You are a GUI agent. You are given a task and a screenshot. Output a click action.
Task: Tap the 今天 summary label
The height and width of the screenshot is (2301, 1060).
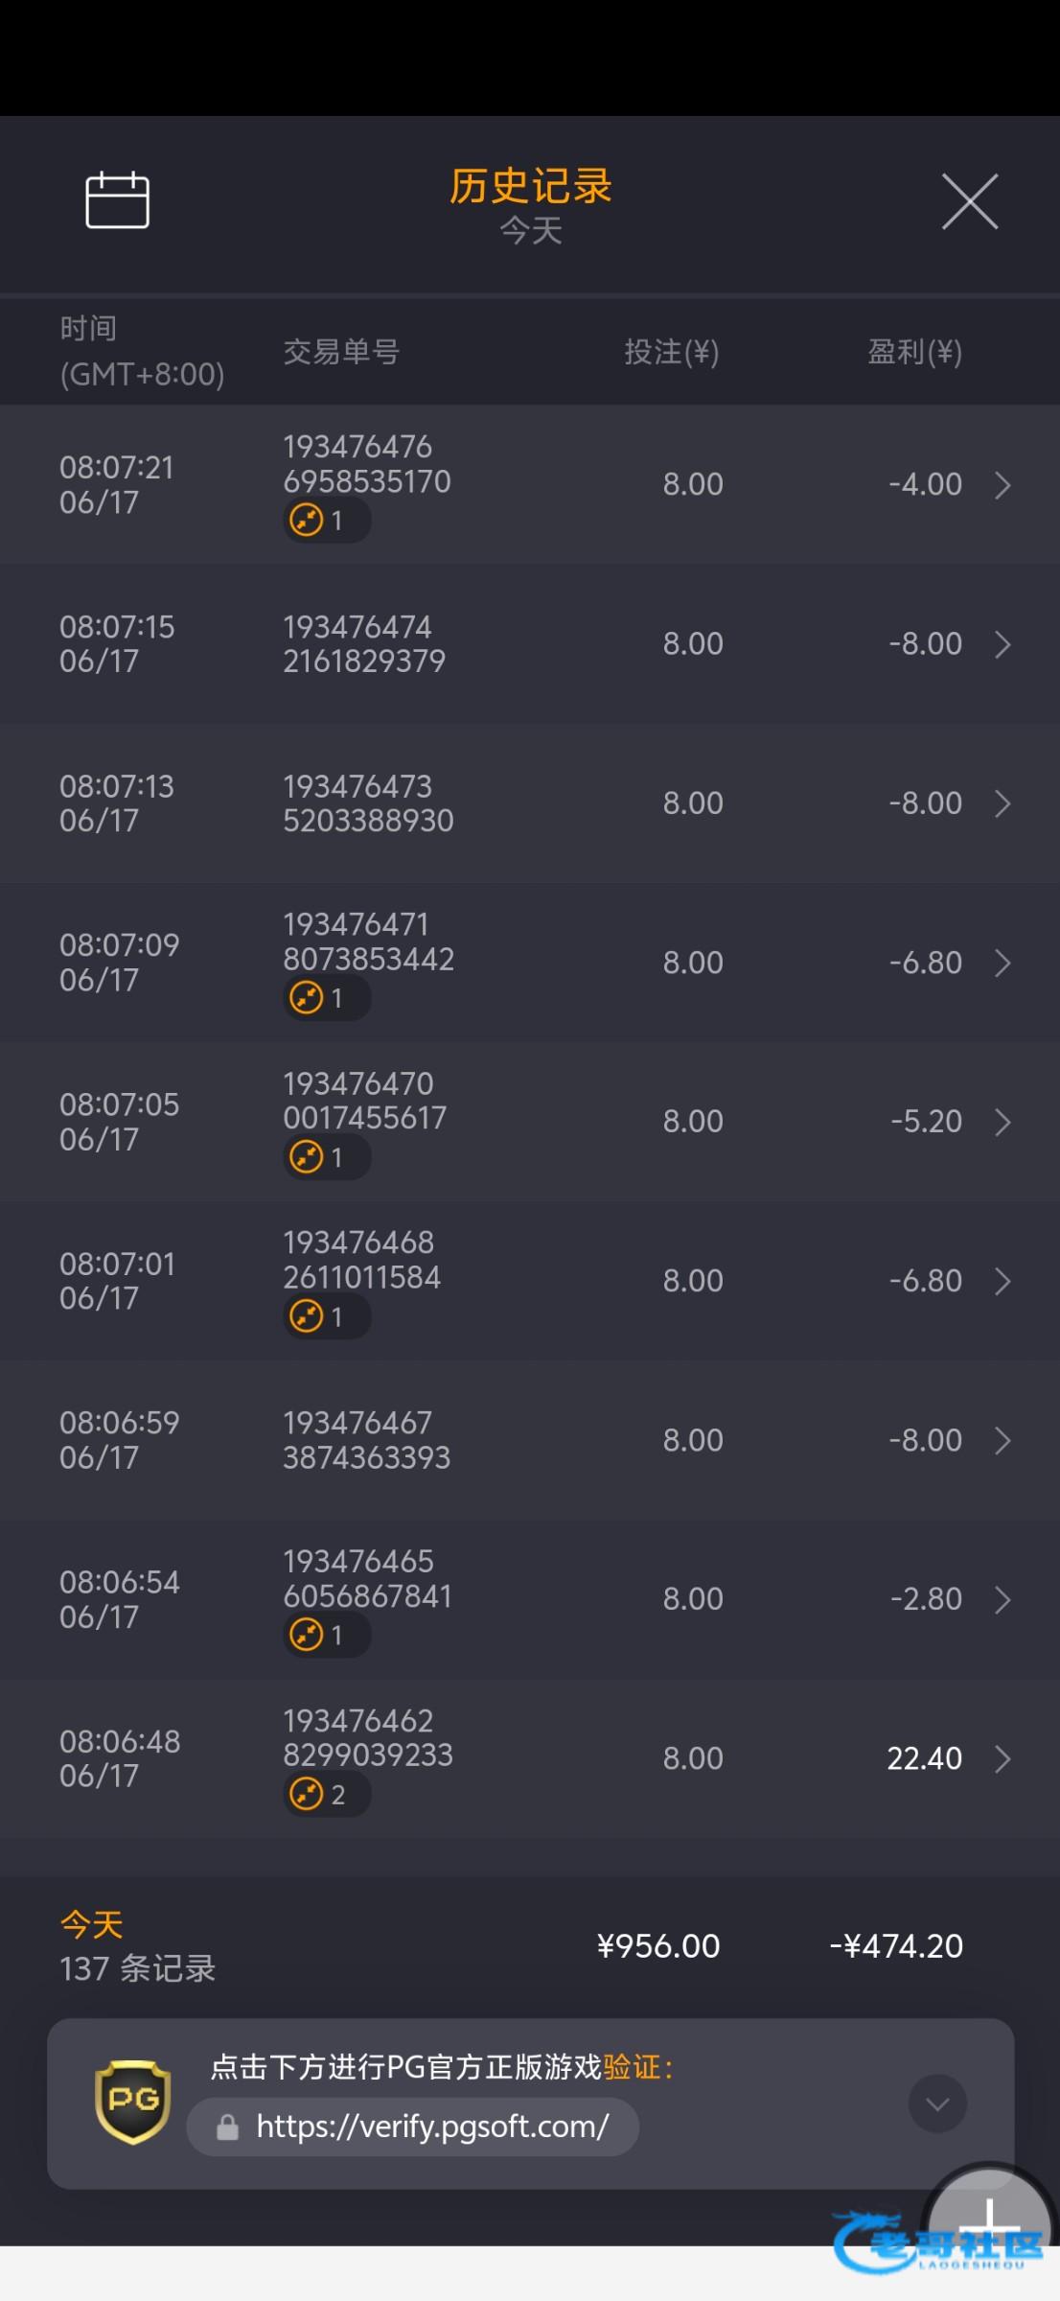92,1924
